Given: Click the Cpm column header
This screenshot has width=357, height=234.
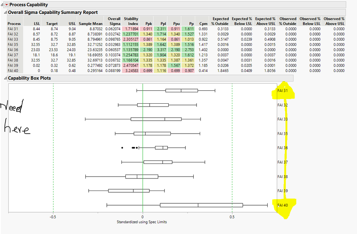Looking at the screenshot, I should [x=203, y=23].
